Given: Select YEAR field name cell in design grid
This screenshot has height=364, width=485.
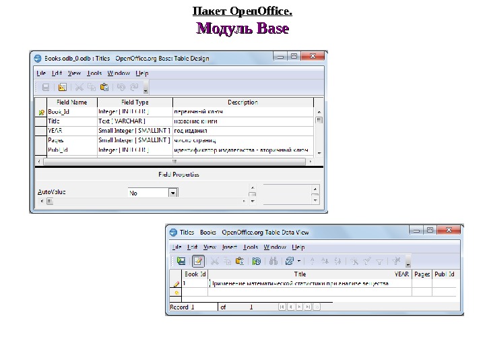Looking at the screenshot, I should [72, 131].
